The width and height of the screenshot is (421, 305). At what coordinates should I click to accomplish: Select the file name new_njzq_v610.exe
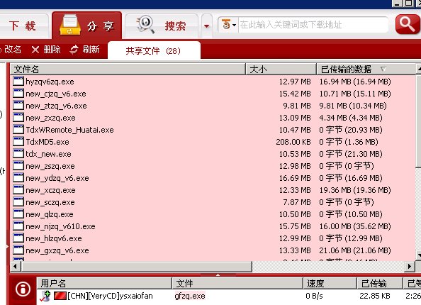[x=60, y=226]
